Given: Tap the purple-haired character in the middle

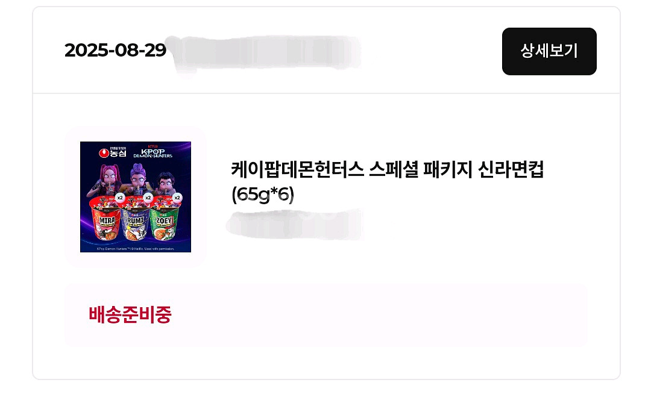Looking at the screenshot, I should coord(137,178).
